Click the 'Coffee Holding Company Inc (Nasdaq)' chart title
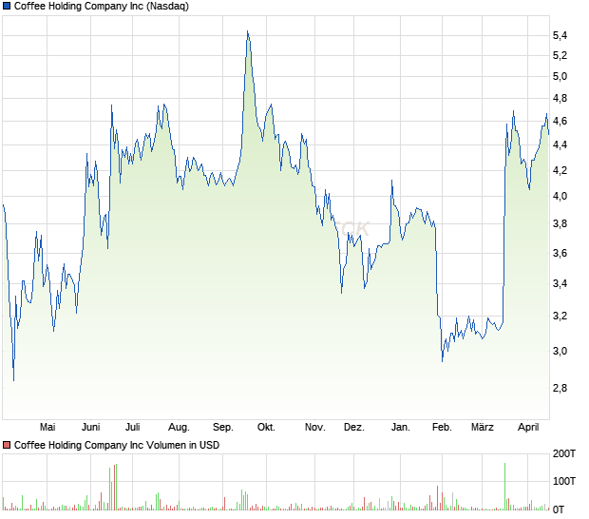This screenshot has width=589, height=519. 102,6
